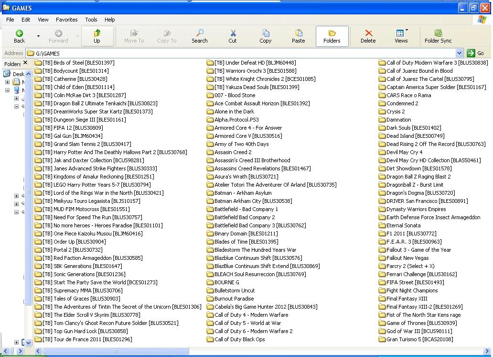Select "[TB] Order Up [BLUS30904]" folder

pyautogui.click(x=74, y=242)
